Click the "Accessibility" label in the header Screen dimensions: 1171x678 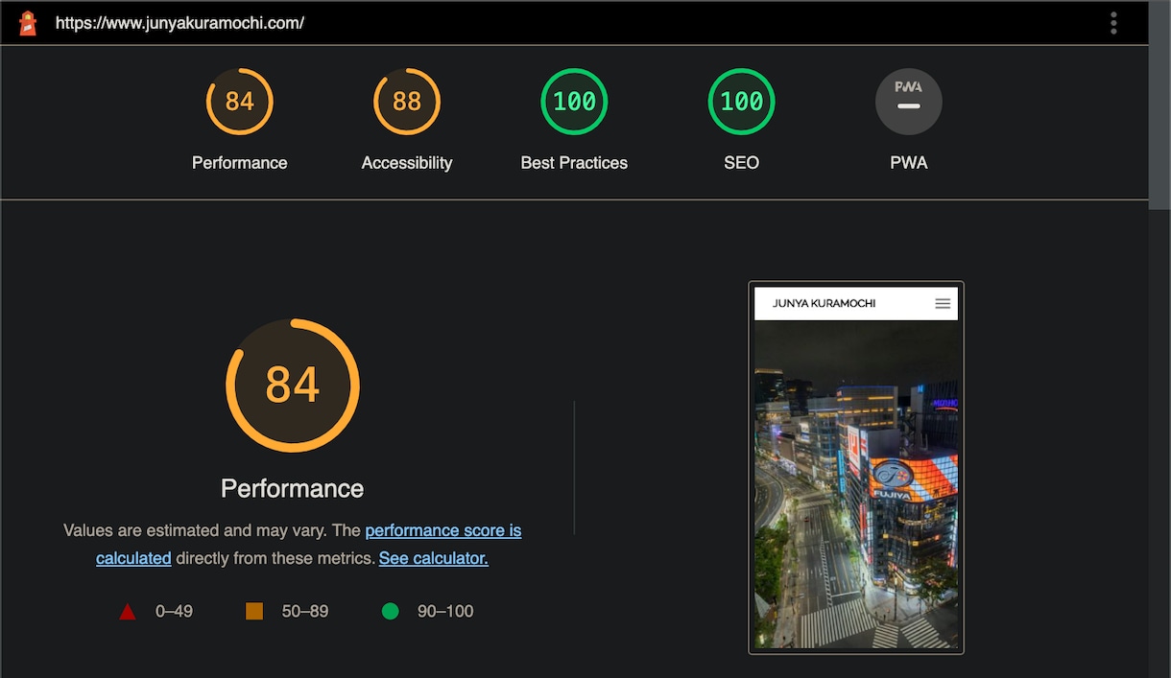(x=407, y=163)
